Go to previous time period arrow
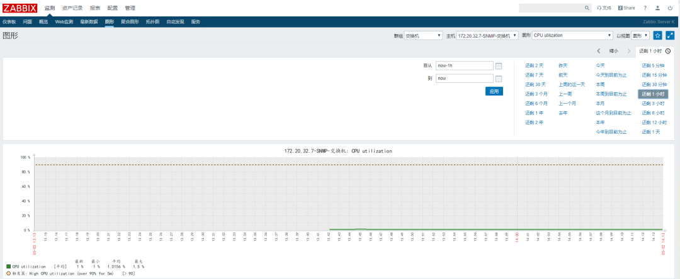 click(599, 51)
